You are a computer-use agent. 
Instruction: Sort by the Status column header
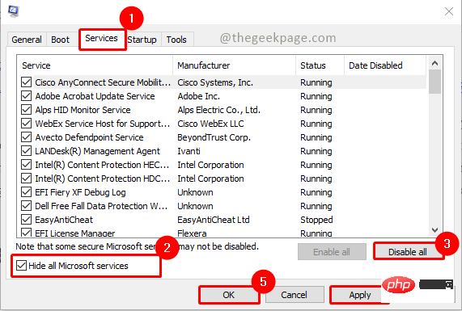click(320, 65)
